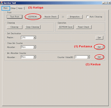Open Absorber dropdown under Clear Ink Counter
Image resolution: width=111 pixels, height=108 pixels.
(29, 47)
